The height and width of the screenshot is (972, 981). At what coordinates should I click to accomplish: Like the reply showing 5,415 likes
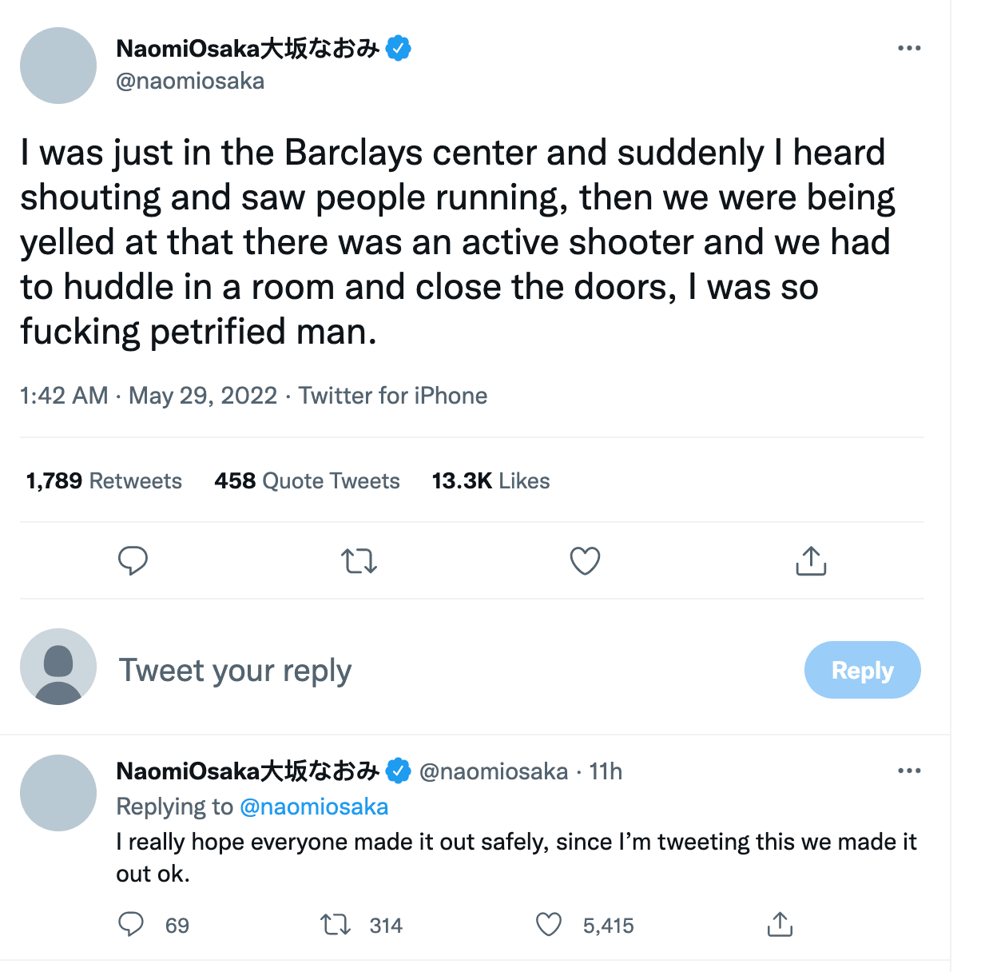(549, 925)
